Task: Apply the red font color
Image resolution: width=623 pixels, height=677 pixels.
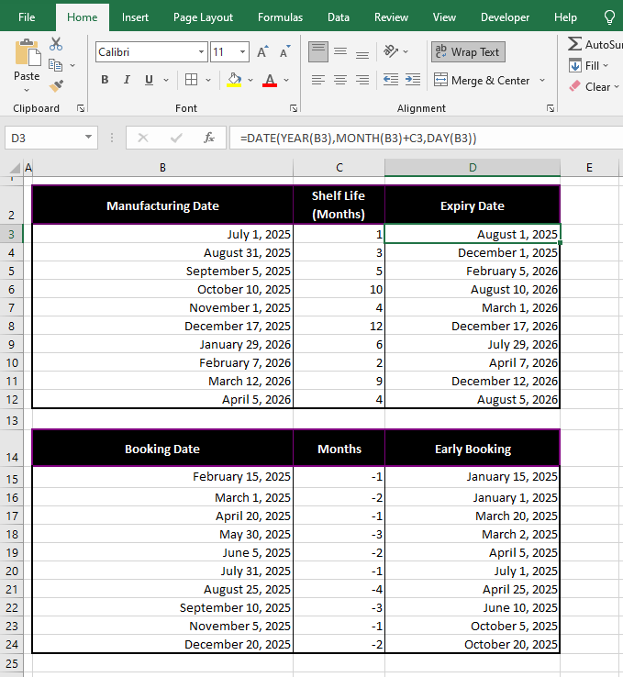Action: [270, 80]
